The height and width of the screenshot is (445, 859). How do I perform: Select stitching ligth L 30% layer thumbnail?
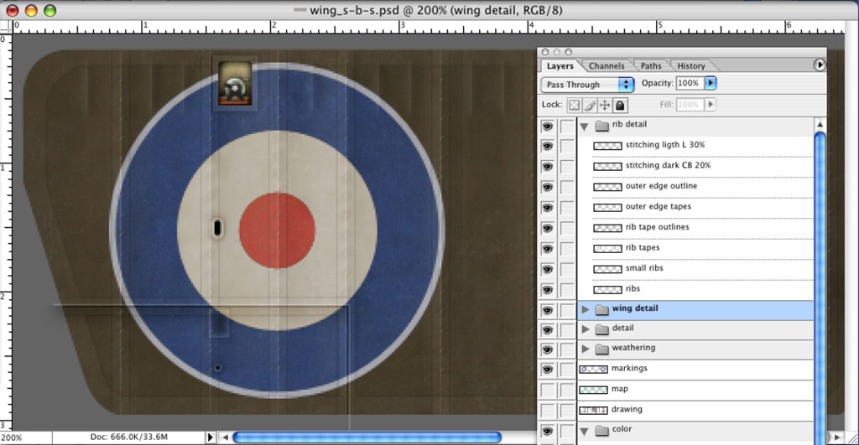pyautogui.click(x=607, y=146)
